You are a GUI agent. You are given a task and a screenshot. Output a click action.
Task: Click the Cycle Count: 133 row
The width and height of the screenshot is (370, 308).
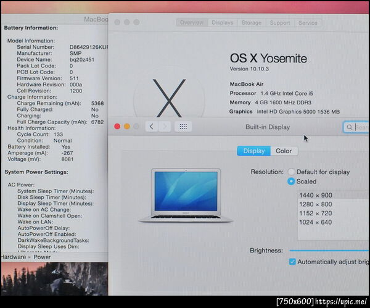40,135
